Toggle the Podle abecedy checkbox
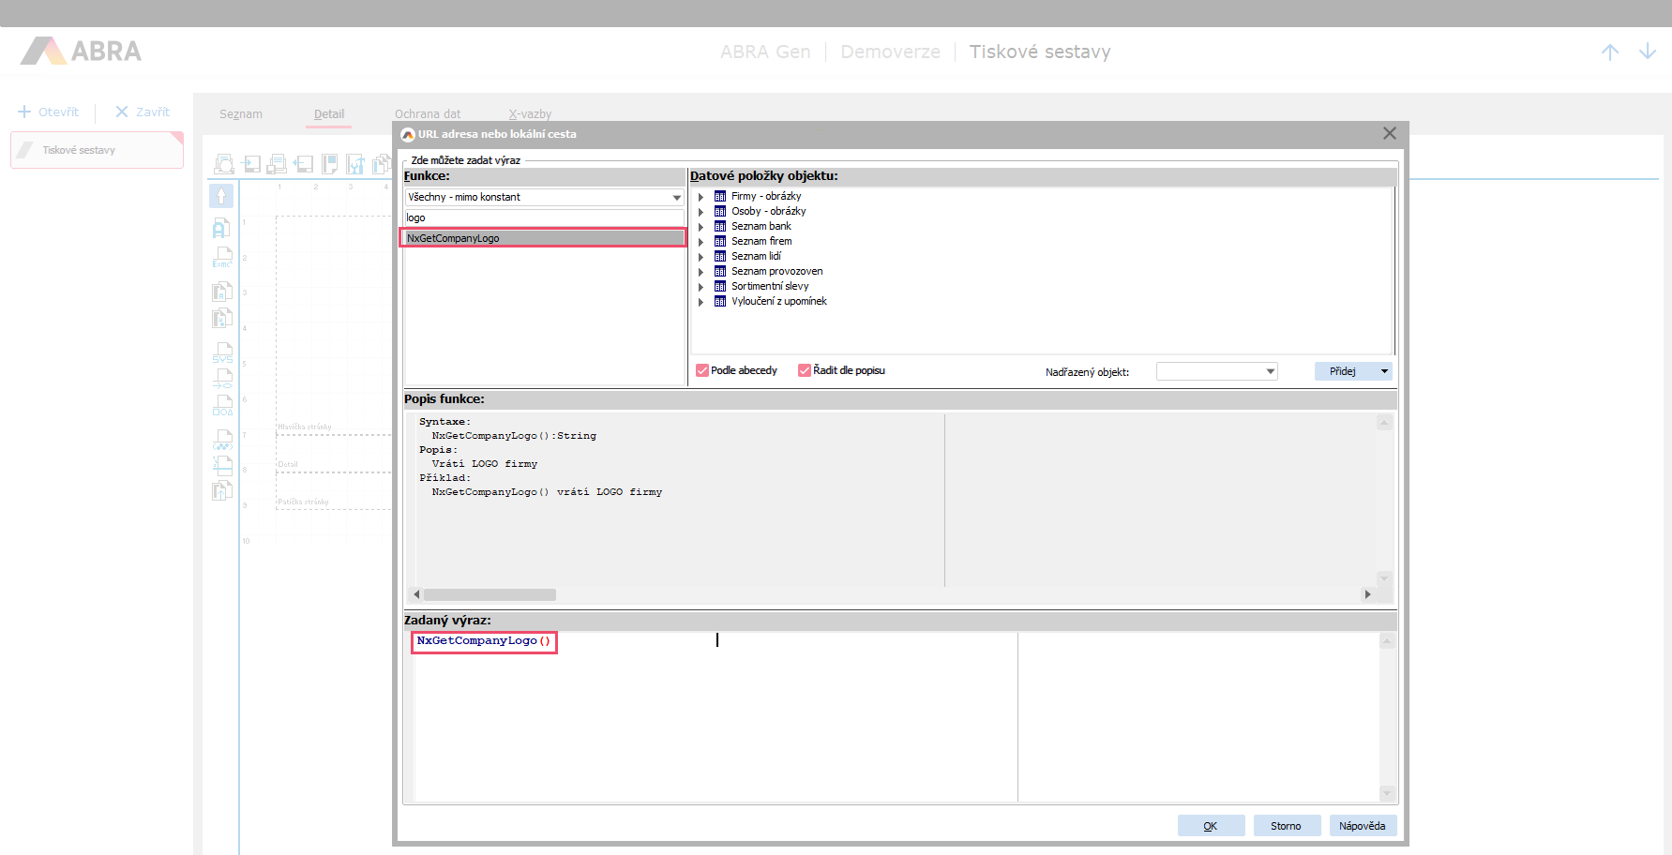The image size is (1672, 855). (702, 370)
